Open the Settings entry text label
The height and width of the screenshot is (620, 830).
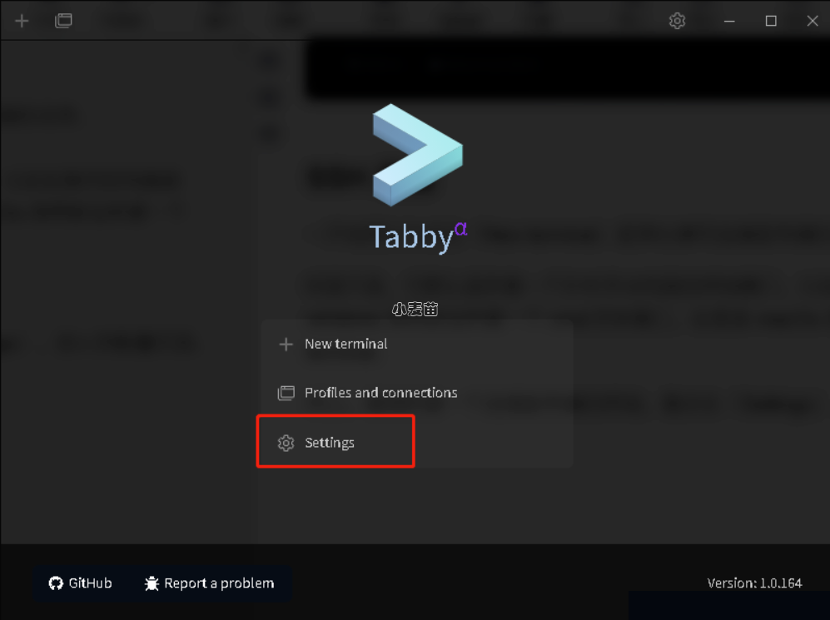pyautogui.click(x=329, y=443)
